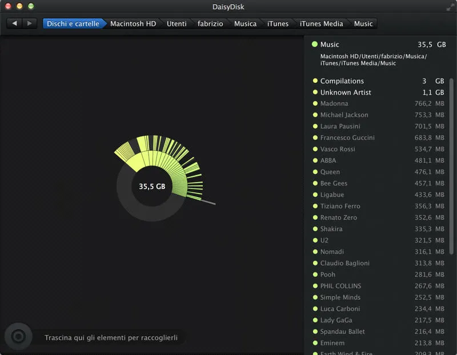Expand the Michael Jackson entry
This screenshot has width=457, height=355.
(x=346, y=115)
